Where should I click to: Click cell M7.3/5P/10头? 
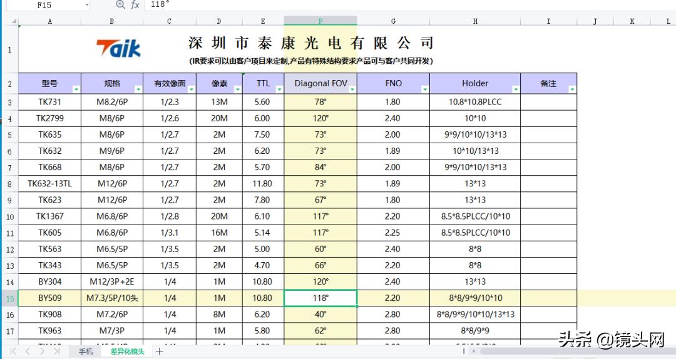112,298
